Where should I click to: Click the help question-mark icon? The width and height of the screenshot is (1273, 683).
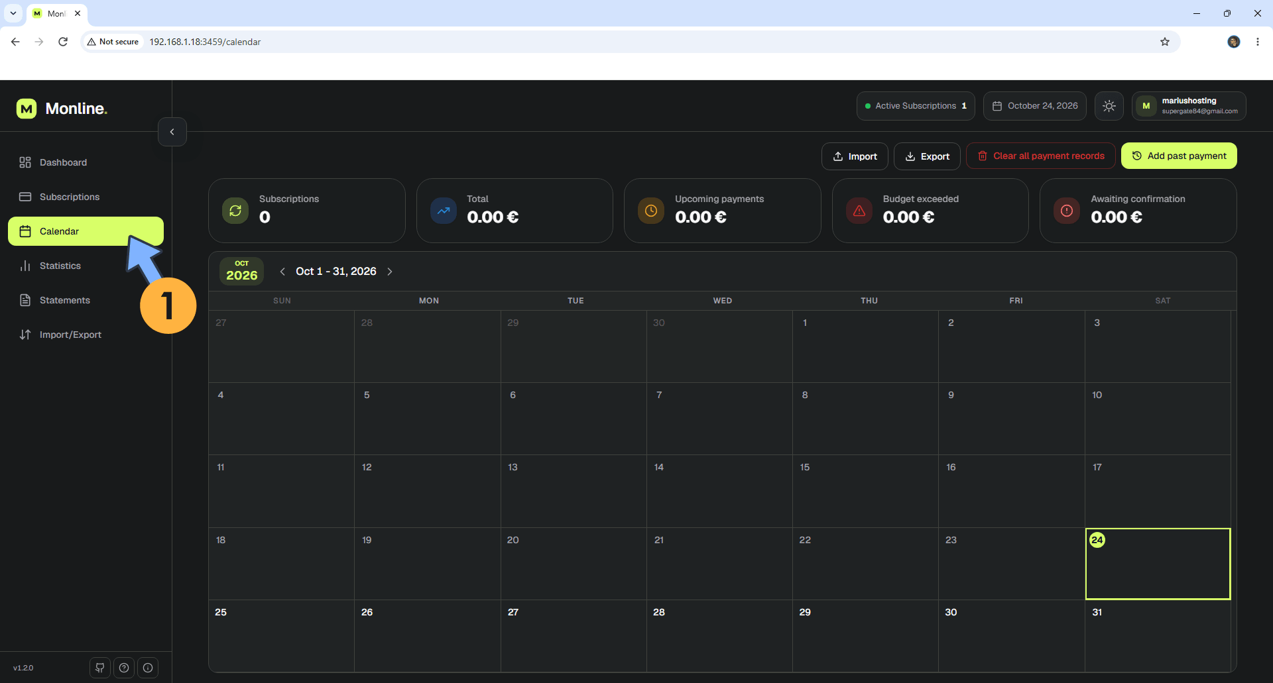124,668
